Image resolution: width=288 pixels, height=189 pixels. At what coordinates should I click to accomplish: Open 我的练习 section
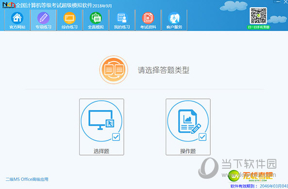coord(122,20)
